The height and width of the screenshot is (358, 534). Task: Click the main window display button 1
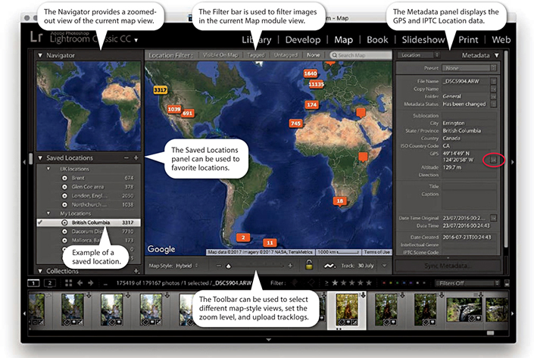pos(33,283)
